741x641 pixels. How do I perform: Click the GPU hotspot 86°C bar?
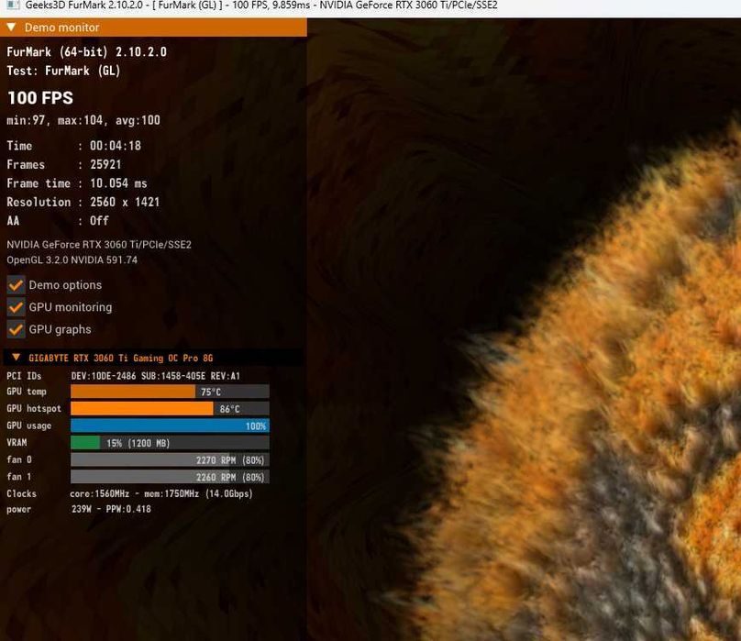click(x=171, y=408)
